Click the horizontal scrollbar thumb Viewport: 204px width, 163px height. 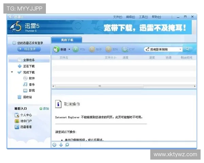[x=100, y=86]
